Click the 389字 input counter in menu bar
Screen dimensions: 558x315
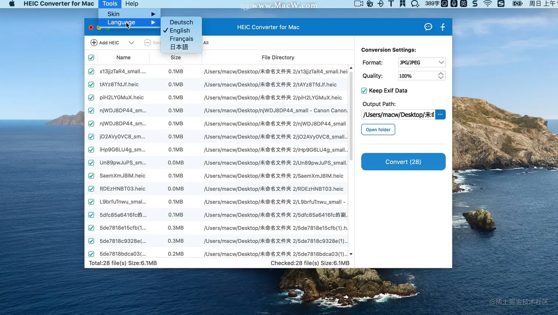point(432,4)
